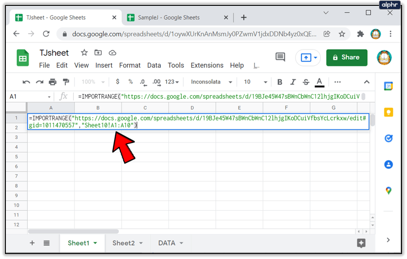Click the green Share button

[x=346, y=58]
